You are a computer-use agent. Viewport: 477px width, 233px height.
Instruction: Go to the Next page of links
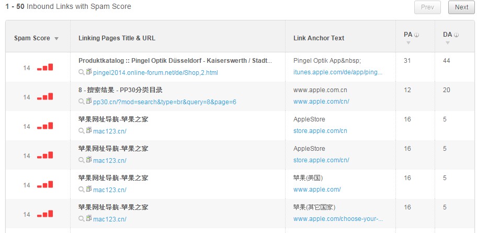click(461, 7)
